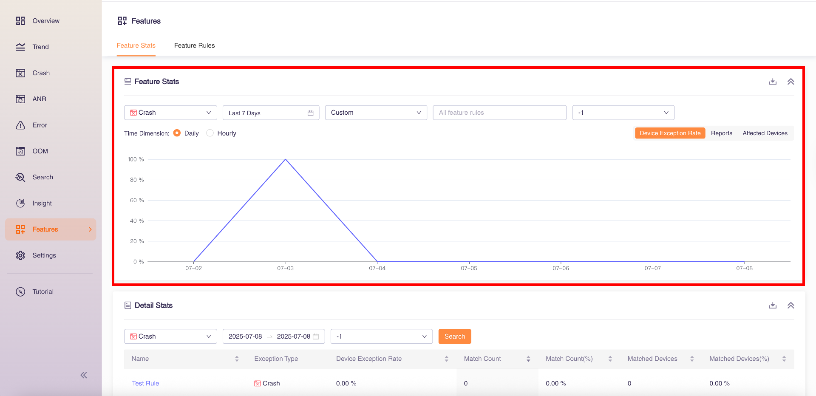Click the Crash icon in sidebar
Viewport: 816px width, 396px height.
coord(20,73)
